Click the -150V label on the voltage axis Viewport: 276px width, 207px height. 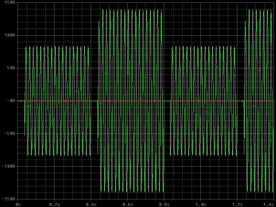[x=8, y=199]
